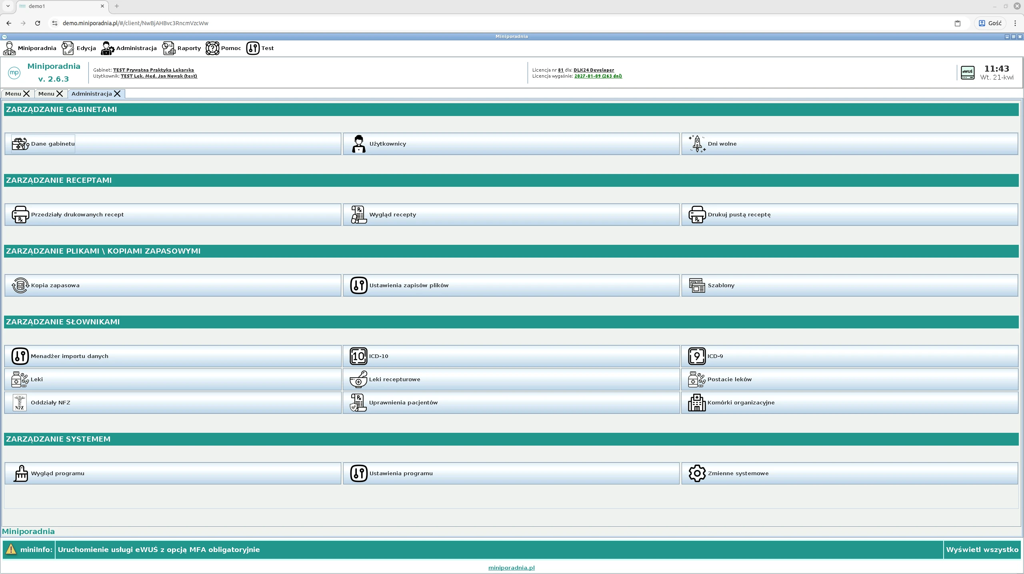Click Drukuj pustą receptę printer icon

[x=697, y=214]
